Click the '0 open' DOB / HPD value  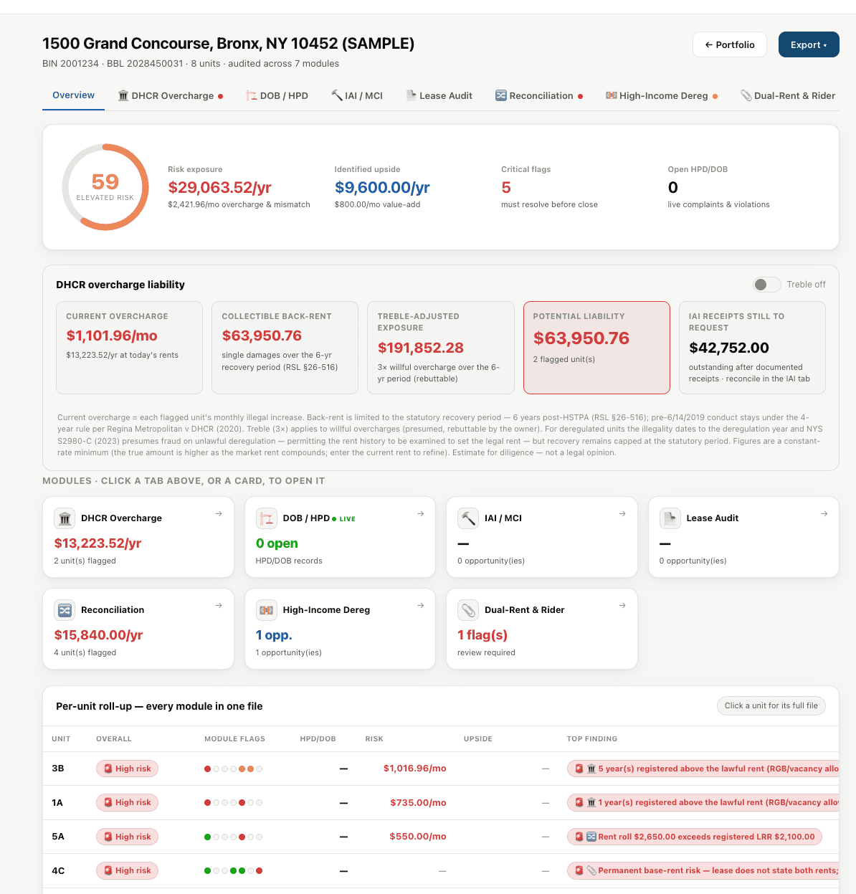click(277, 543)
